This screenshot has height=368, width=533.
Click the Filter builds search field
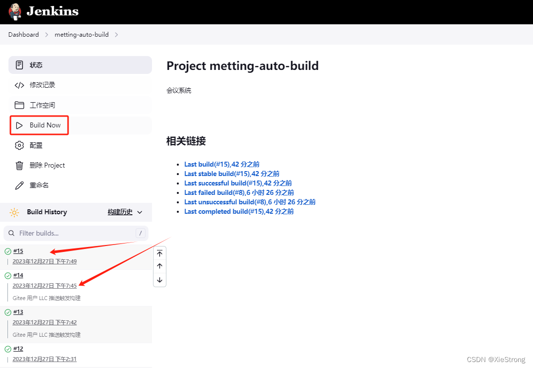pyautogui.click(x=75, y=233)
